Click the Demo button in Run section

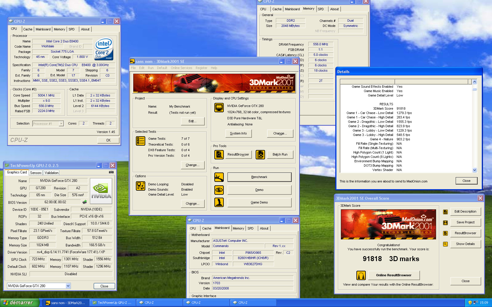click(x=259, y=190)
